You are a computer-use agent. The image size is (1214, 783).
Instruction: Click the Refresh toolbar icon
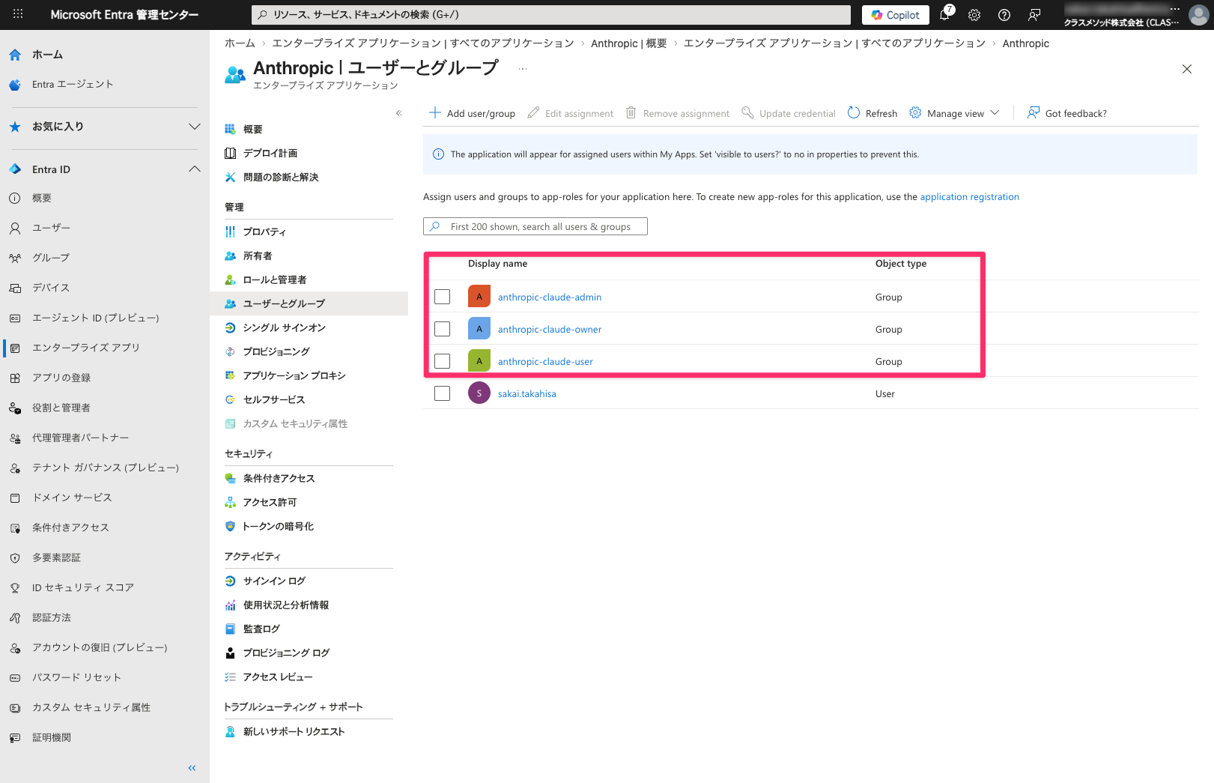coord(854,113)
